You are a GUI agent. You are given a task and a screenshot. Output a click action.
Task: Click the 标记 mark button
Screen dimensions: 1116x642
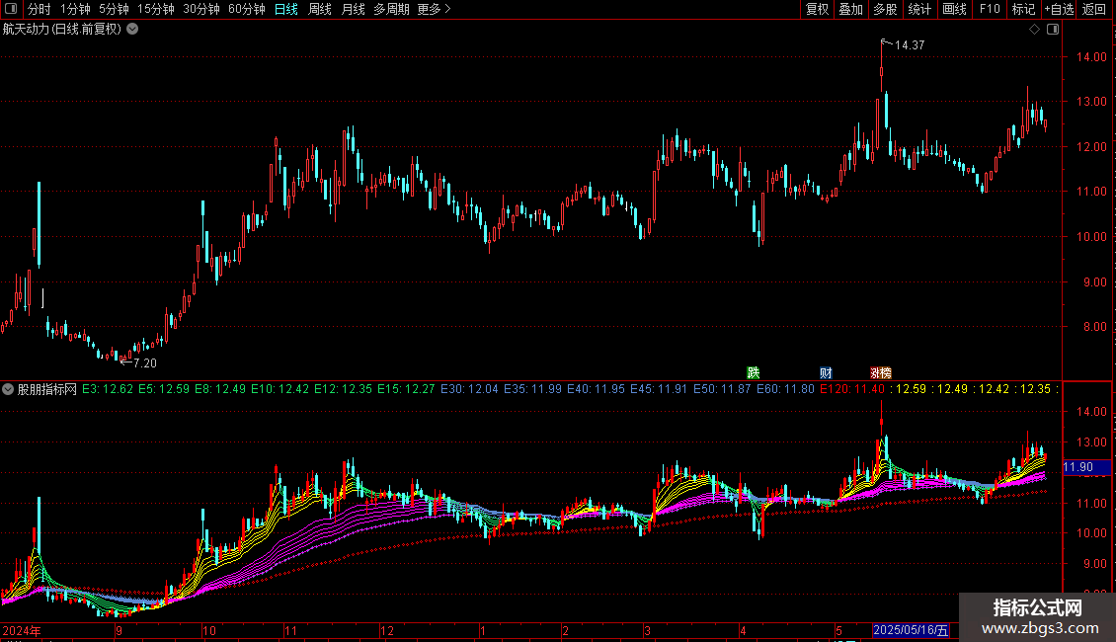1023,9
